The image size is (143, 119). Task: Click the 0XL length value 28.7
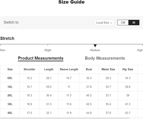[x=49, y=78]
